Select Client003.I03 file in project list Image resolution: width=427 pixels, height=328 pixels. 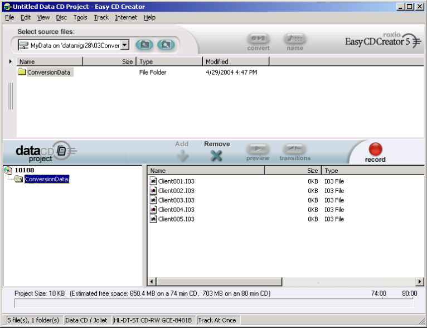[x=176, y=200]
